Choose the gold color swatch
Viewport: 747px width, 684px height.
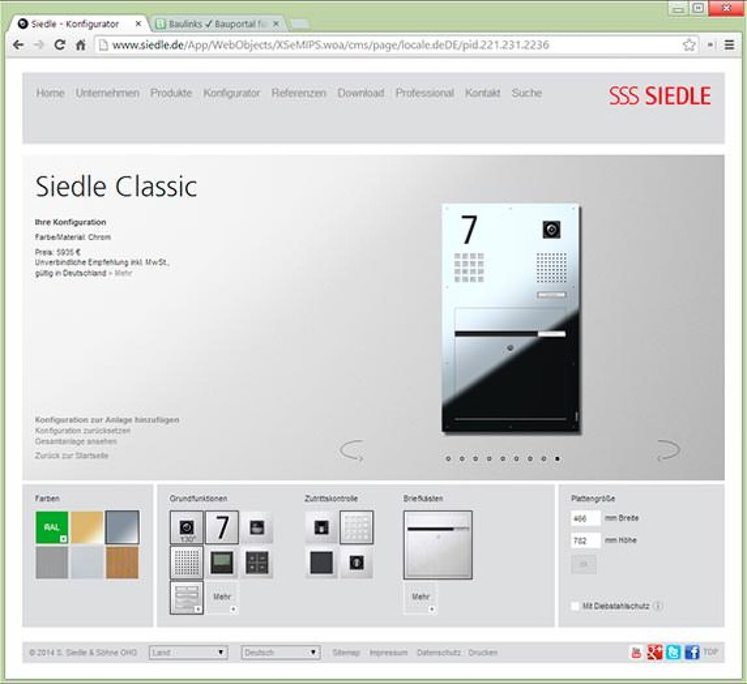(x=87, y=527)
